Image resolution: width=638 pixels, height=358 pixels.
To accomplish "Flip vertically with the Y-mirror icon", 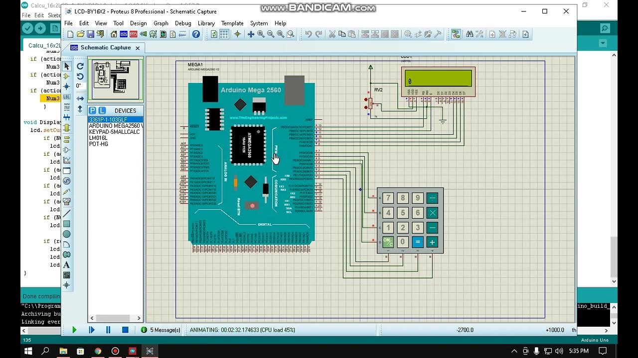I will 80,109.
